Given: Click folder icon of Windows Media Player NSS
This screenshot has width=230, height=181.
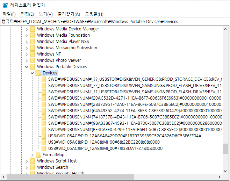Looking at the screenshot, I should [33, 42].
